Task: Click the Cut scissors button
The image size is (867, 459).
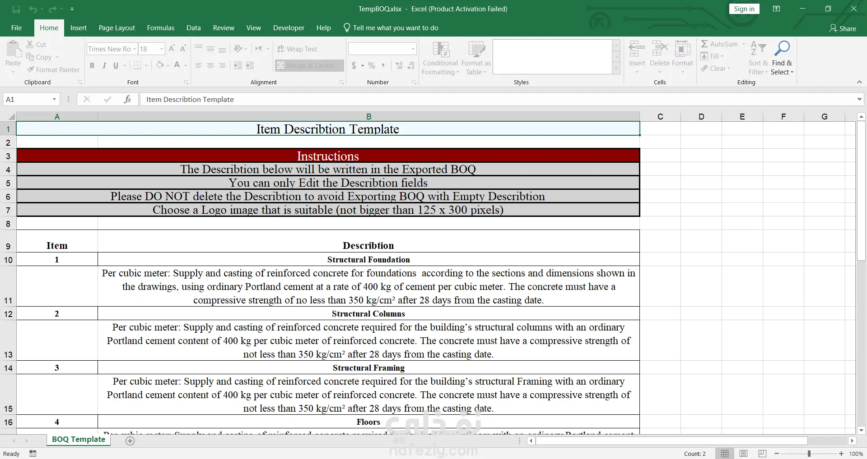Action: pos(36,44)
